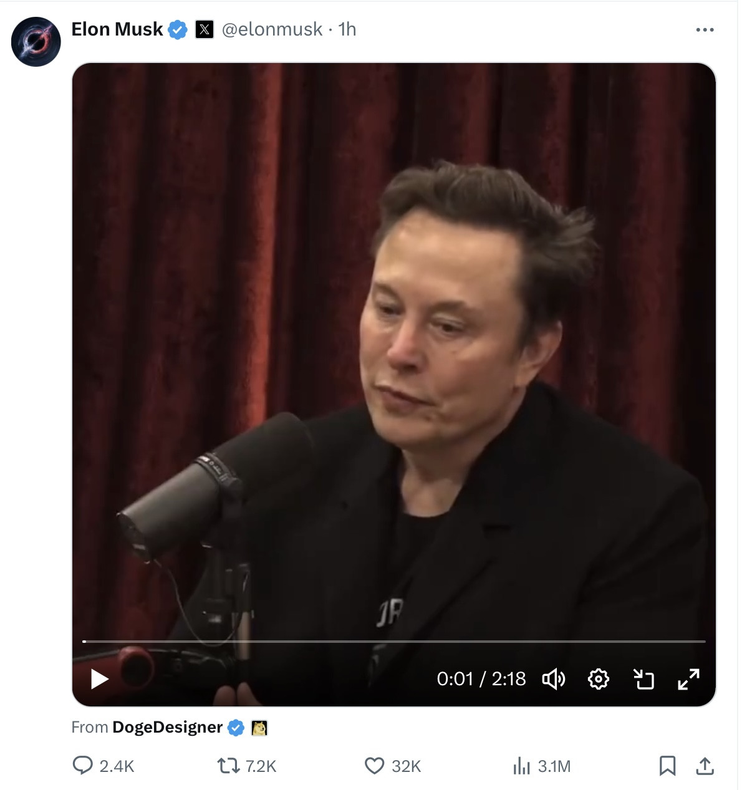
Task: Open the three-dot more options menu
Action: 705,30
